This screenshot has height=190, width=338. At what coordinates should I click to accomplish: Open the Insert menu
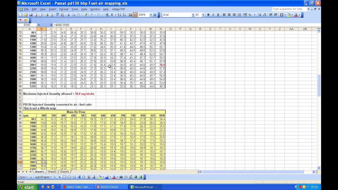pos(52,9)
